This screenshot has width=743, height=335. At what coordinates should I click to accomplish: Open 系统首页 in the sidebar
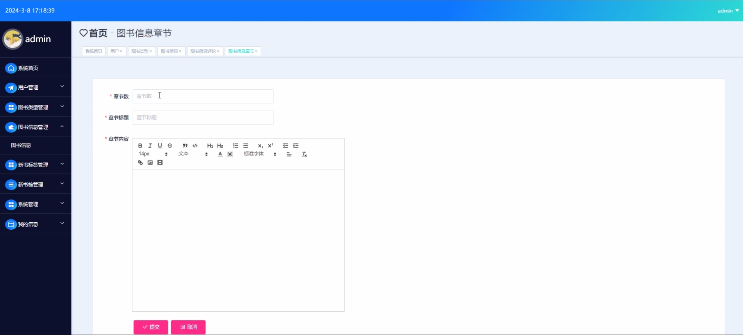pyautogui.click(x=36, y=68)
